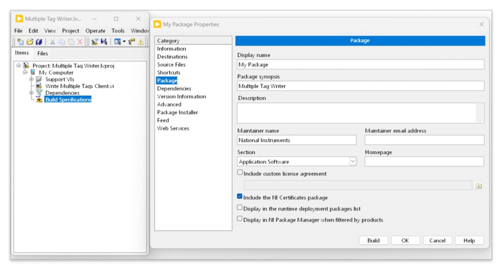This screenshot has width=502, height=270.
Task: Collapse the My Computer tree node
Action: [x=25, y=72]
